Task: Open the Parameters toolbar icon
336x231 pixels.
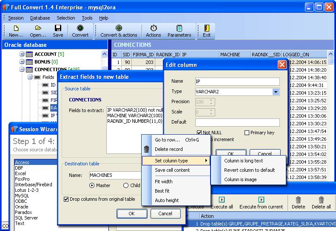Action: 179,28
